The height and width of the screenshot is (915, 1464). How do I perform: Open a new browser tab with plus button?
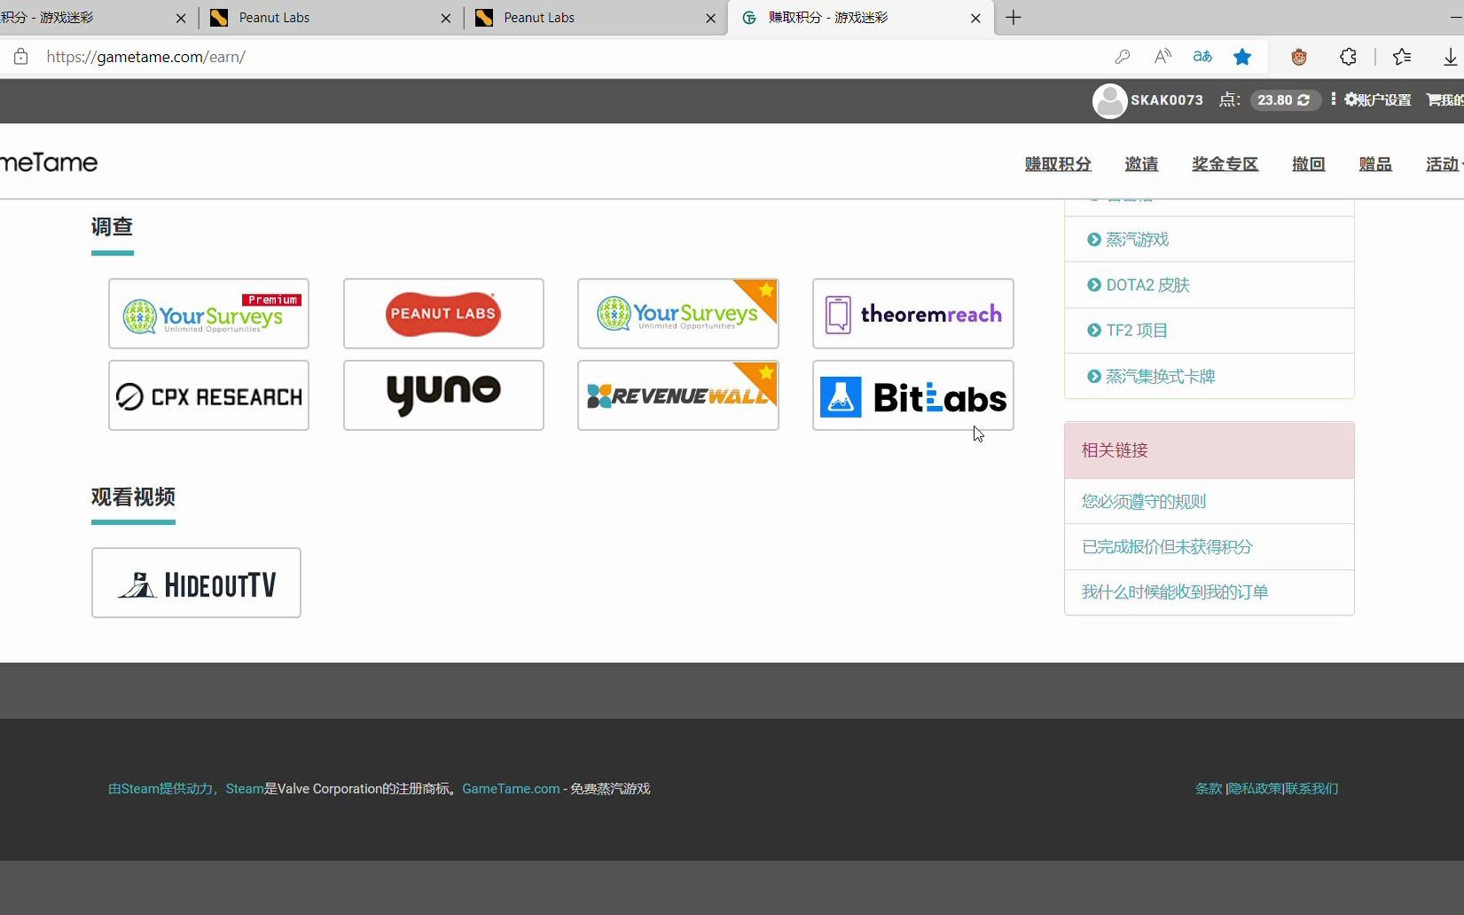click(1014, 18)
